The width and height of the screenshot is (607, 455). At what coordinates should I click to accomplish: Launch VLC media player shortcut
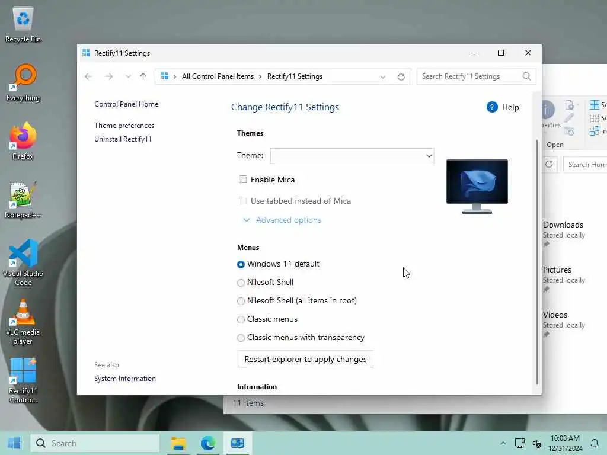[23, 322]
